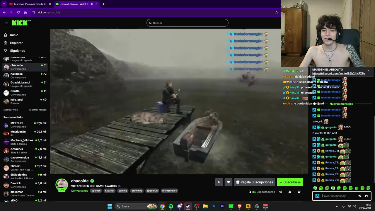The height and width of the screenshot is (211, 375).
Task: Open Daarick recommended channel
Action: pyautogui.click(x=25, y=185)
